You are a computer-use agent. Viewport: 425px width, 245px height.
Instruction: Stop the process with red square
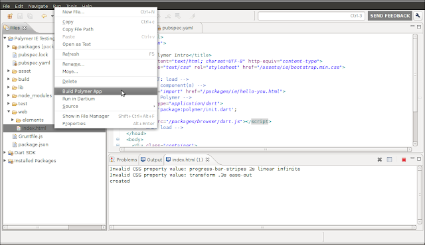[404, 160]
